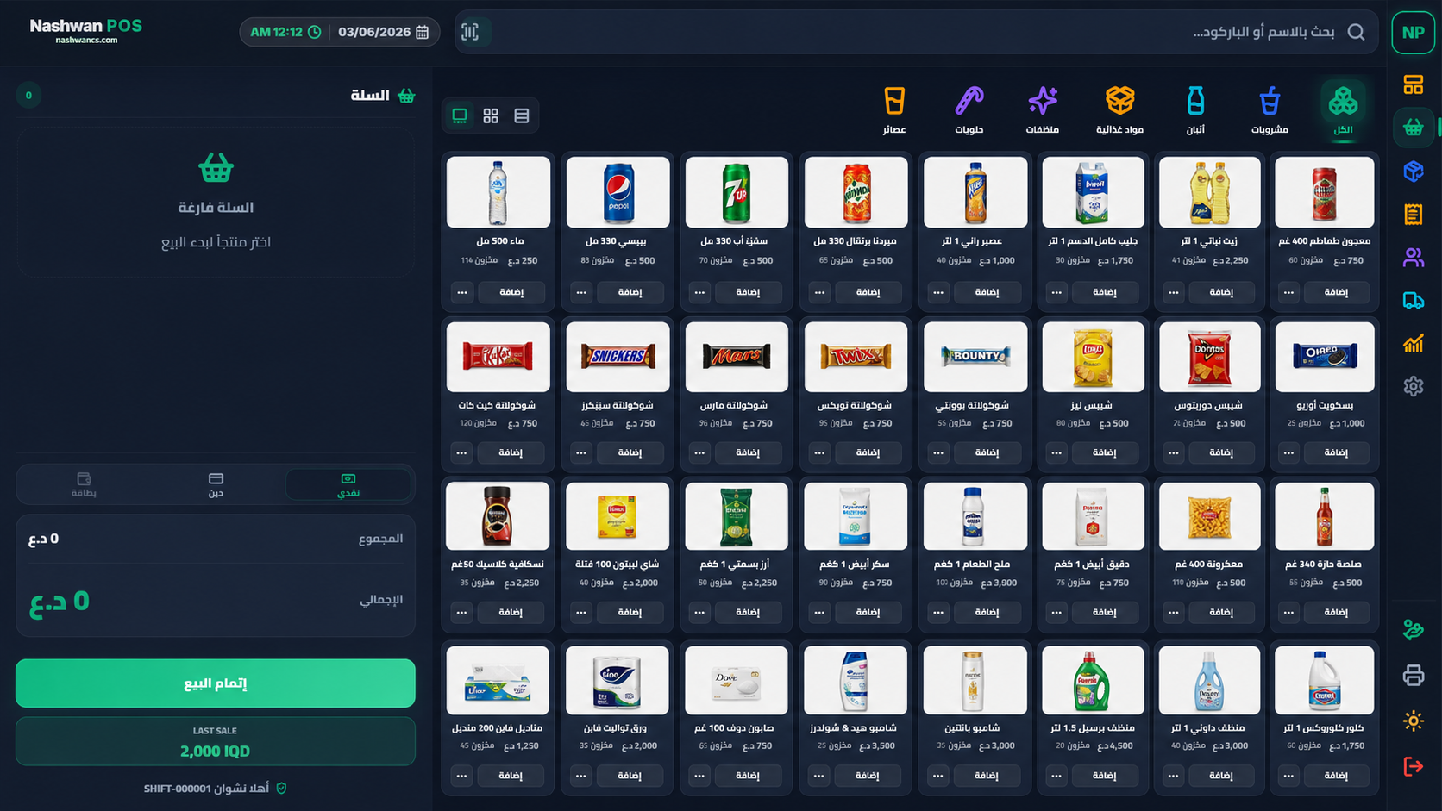Add شوكولاتة سنيكرز to cart

point(630,452)
